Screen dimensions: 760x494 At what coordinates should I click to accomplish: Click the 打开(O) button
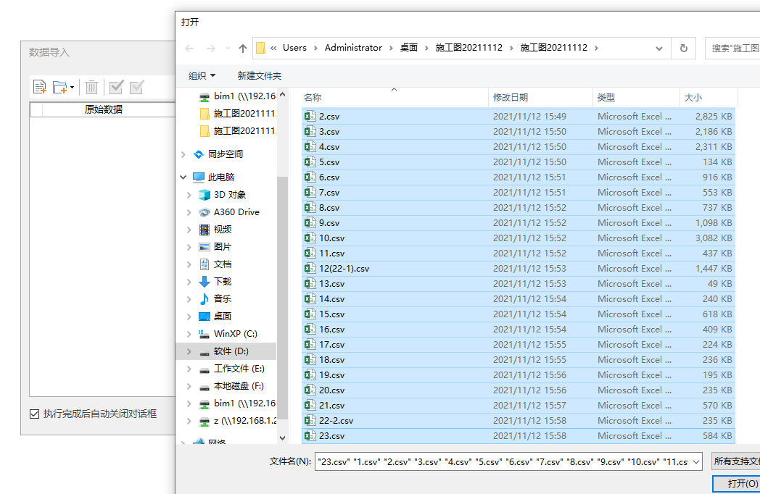745,483
